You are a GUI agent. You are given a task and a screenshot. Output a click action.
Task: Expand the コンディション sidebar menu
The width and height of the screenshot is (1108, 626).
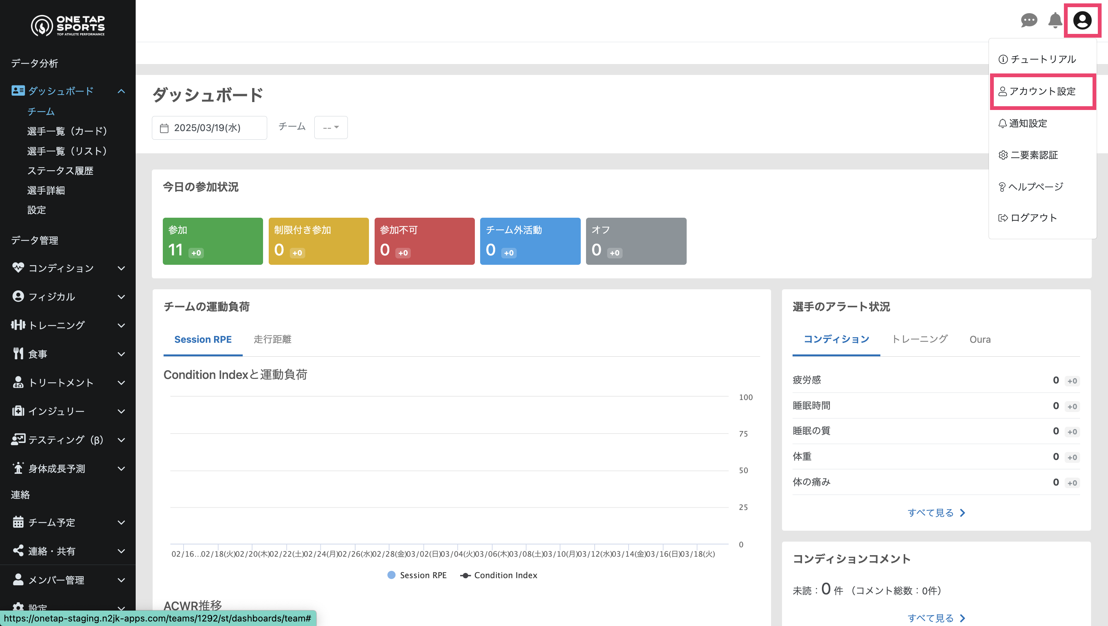point(121,268)
